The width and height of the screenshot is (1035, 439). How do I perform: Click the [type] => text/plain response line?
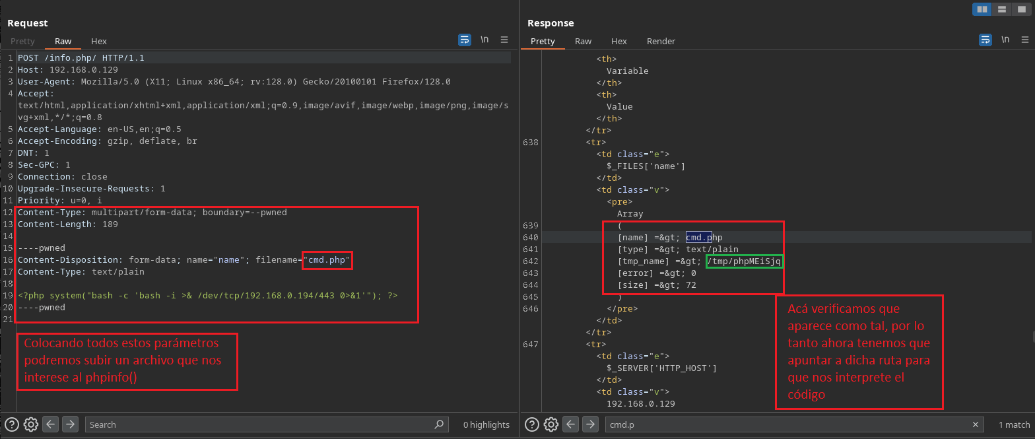[x=678, y=249]
